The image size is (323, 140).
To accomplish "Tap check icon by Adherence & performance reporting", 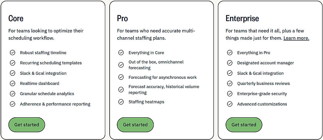I will [13, 104].
